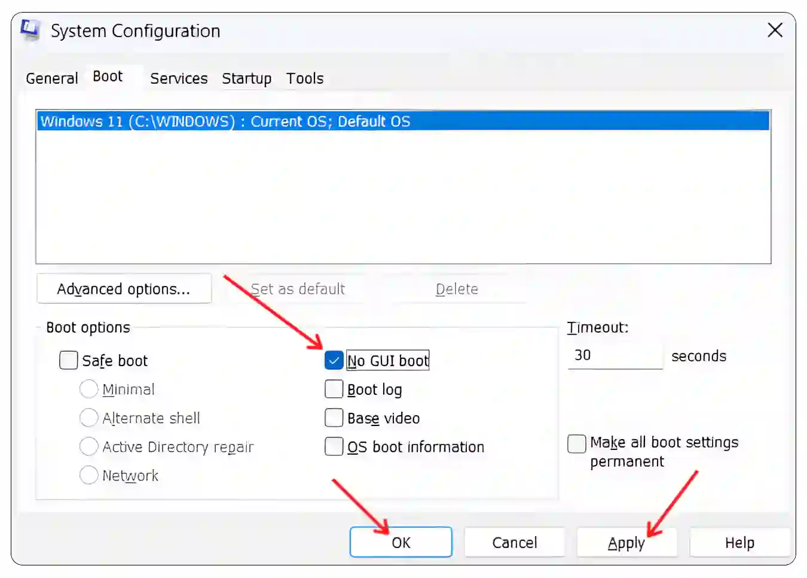The image size is (807, 578).
Task: Enable the Boot log checkbox
Action: point(334,389)
